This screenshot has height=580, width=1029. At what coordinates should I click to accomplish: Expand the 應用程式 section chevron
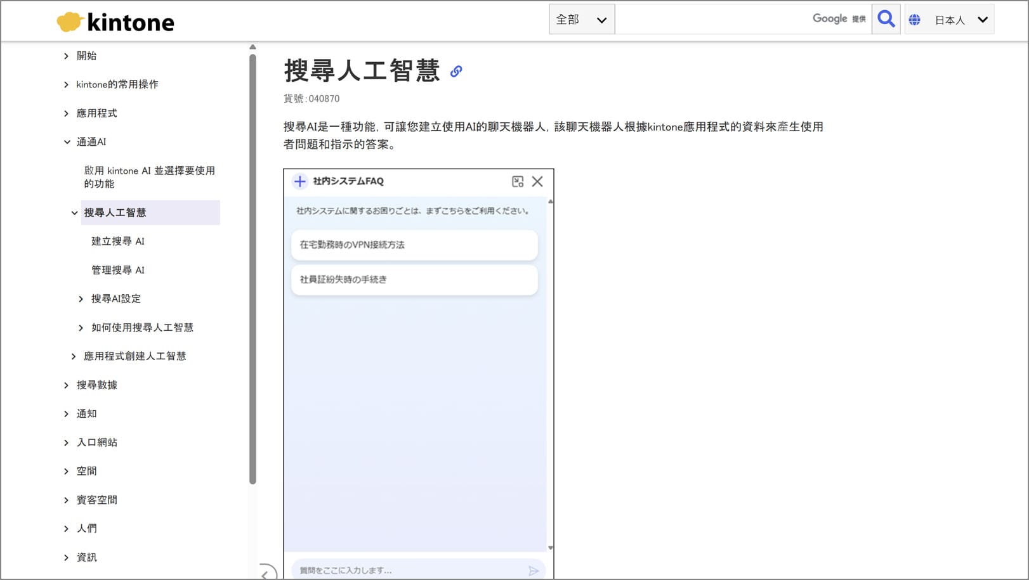(x=66, y=113)
